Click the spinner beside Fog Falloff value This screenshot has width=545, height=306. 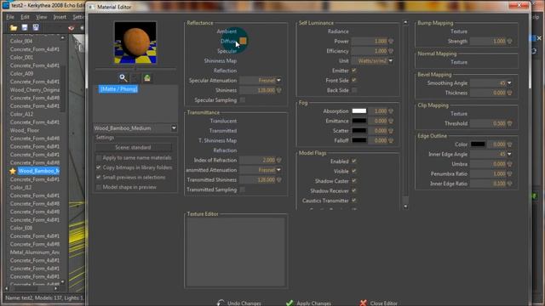tap(391, 140)
